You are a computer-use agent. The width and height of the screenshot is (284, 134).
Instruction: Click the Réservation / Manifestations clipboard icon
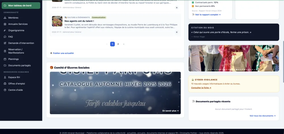click(x=5, y=51)
